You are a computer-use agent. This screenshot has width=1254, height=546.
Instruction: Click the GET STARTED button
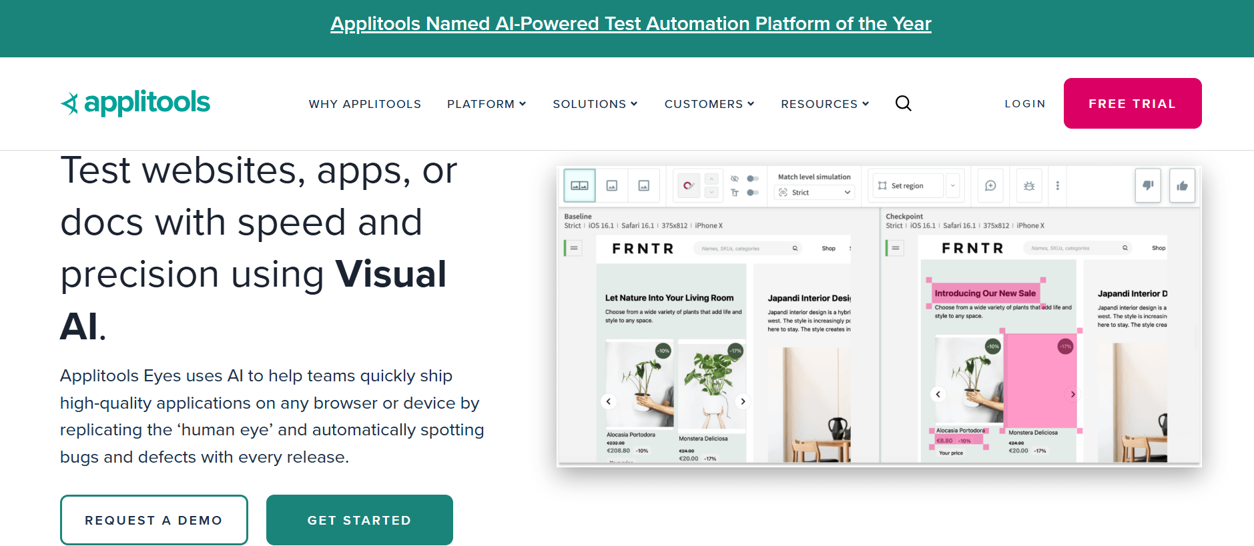[x=360, y=520]
